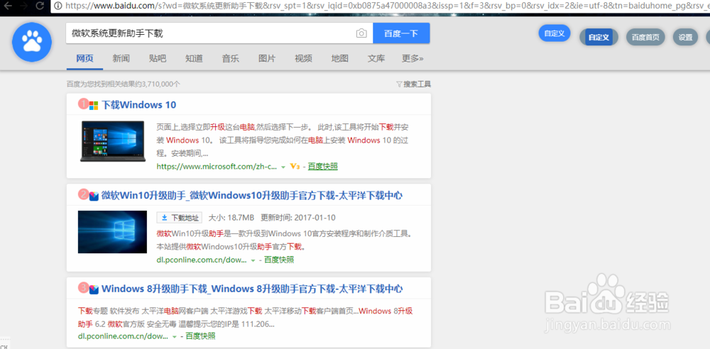Expand dropdown arrow after microsoft.com URL

click(x=283, y=167)
